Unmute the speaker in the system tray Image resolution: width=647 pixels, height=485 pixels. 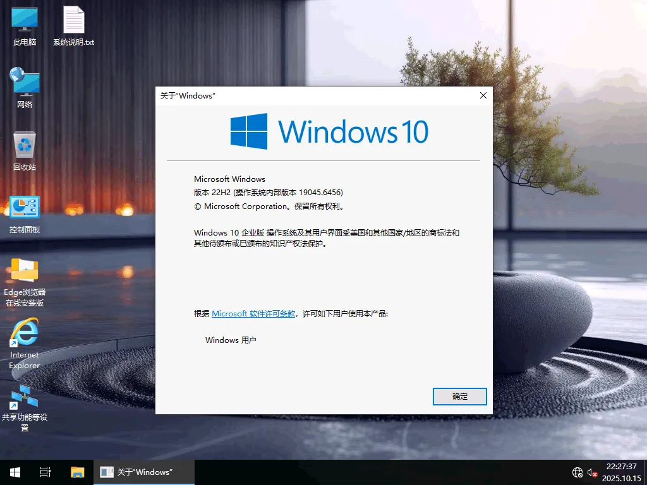click(592, 472)
